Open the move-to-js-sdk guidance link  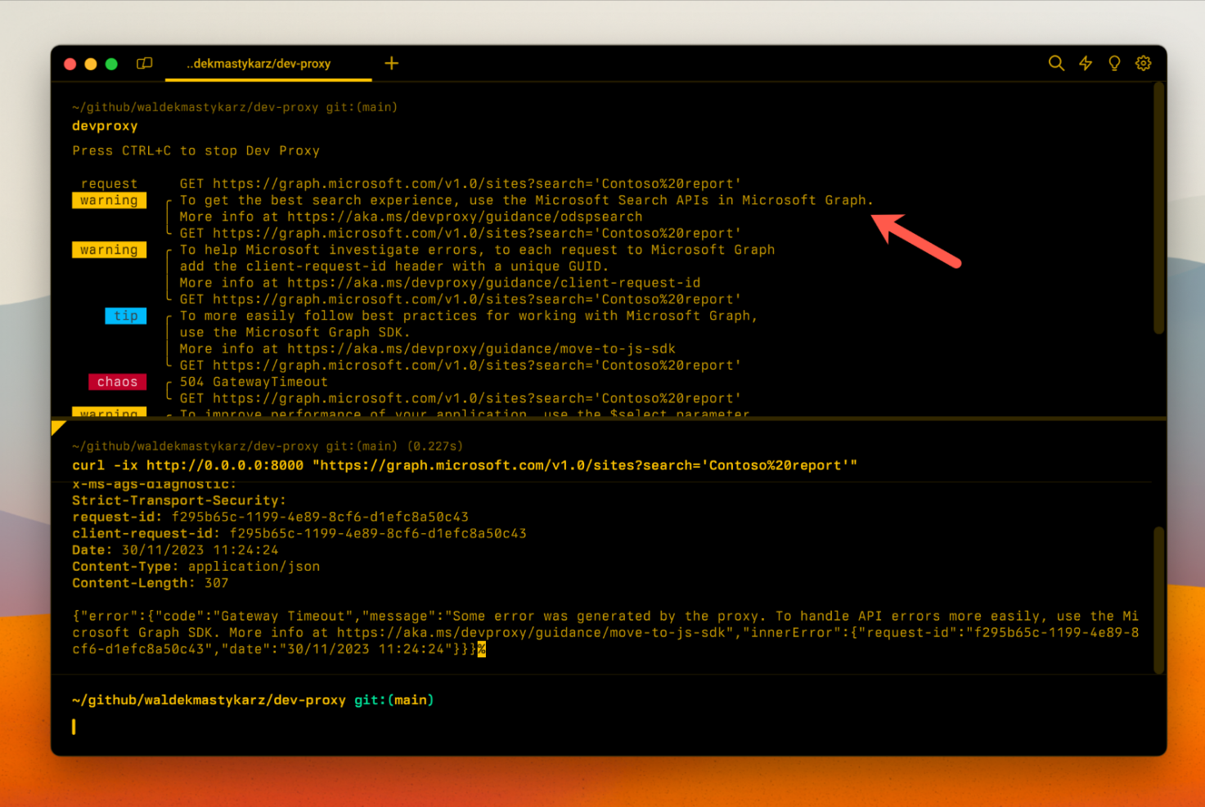click(x=502, y=348)
